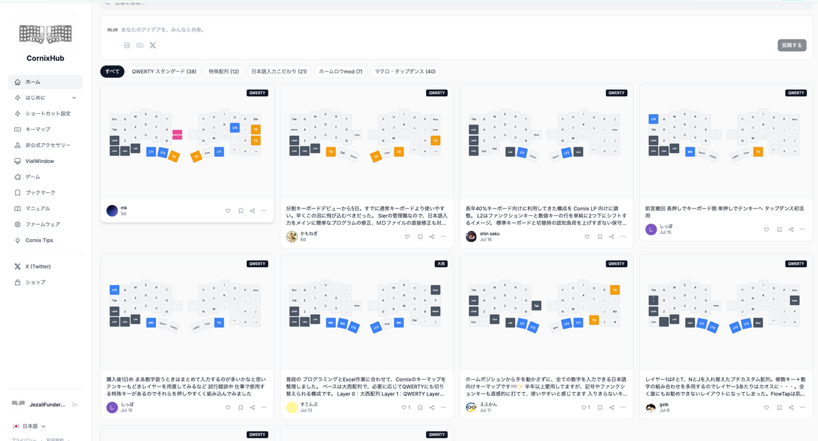Click the video embed icon in composer
The image size is (818, 441).
point(140,45)
